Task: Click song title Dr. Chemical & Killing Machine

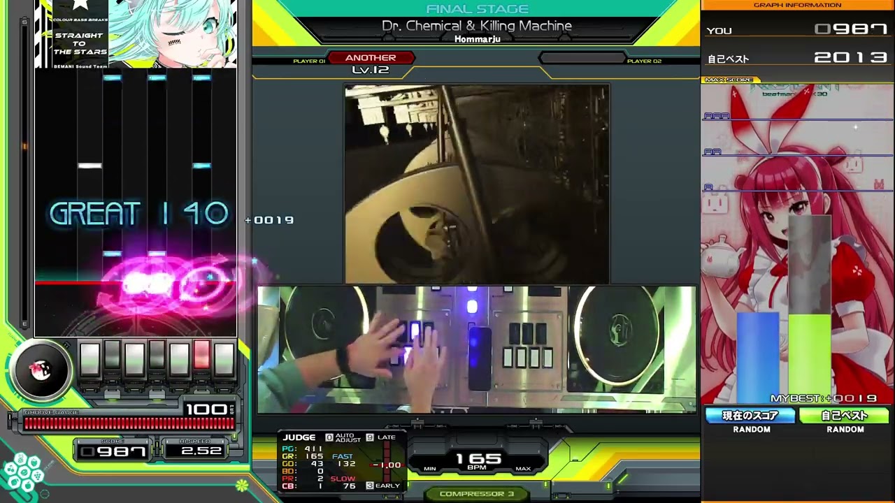Action: point(477,26)
